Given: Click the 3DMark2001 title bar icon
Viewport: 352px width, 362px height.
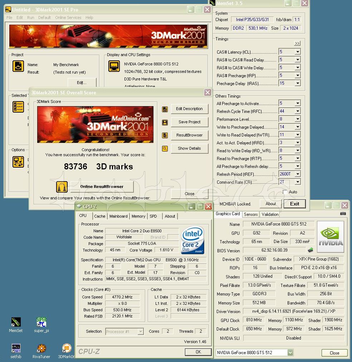Looking at the screenshot, I should tap(8, 9).
